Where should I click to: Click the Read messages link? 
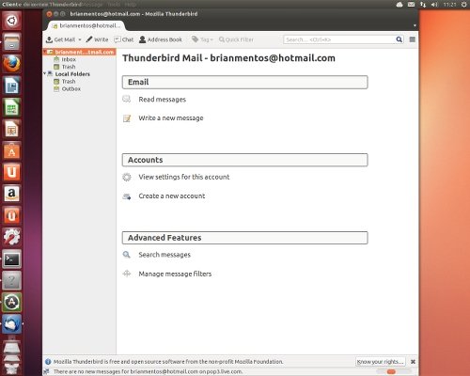(163, 100)
